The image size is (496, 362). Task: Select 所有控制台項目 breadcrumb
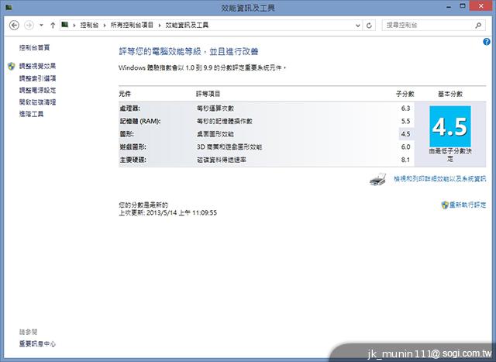tap(132, 25)
